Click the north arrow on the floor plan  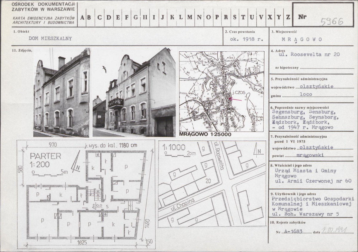tap(76, 162)
